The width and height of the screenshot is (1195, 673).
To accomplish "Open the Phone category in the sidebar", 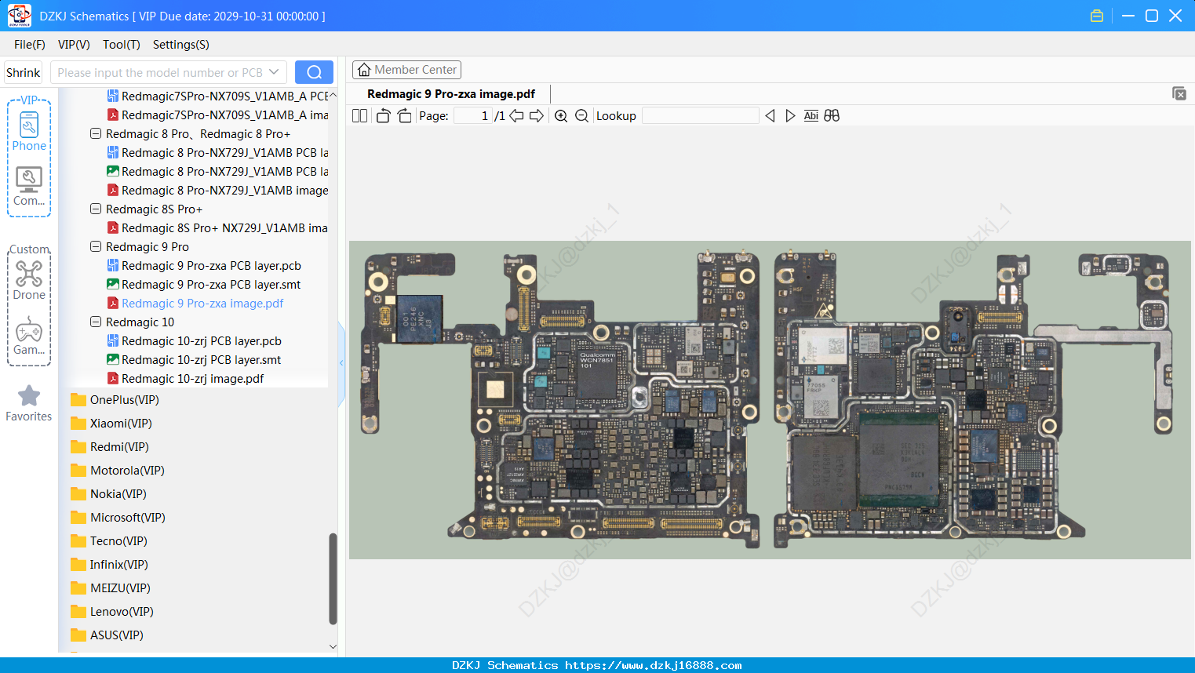I will click(29, 131).
